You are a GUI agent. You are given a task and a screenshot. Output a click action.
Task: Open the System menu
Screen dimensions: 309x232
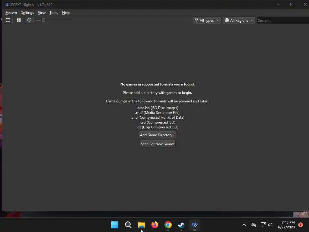point(11,13)
